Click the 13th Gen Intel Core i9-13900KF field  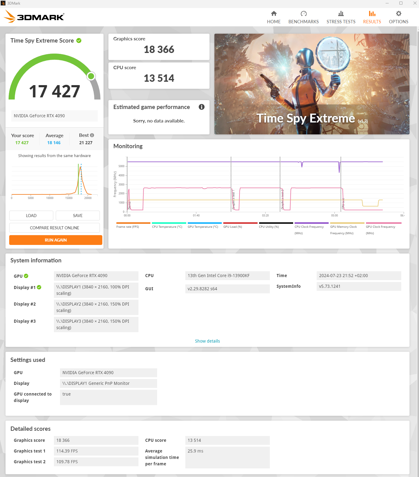(228, 276)
